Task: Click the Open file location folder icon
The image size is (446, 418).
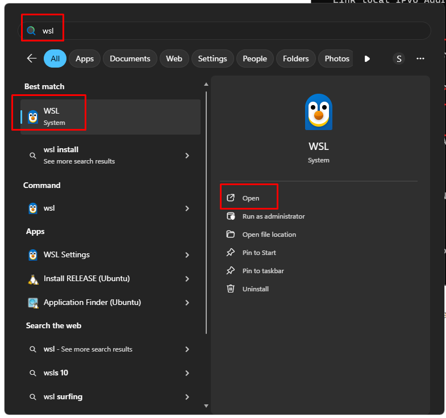Action: coord(231,235)
